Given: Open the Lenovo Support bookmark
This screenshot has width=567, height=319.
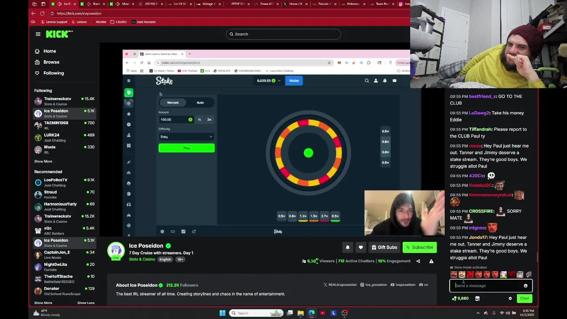Looking at the screenshot, I should [x=54, y=22].
